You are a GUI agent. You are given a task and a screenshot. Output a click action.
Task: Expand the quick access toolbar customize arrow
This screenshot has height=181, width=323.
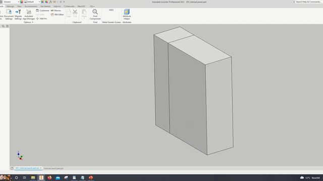tap(64, 2)
